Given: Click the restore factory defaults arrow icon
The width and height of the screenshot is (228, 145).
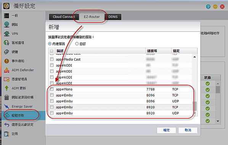Looking at the screenshot, I should click(x=6, y=125).
